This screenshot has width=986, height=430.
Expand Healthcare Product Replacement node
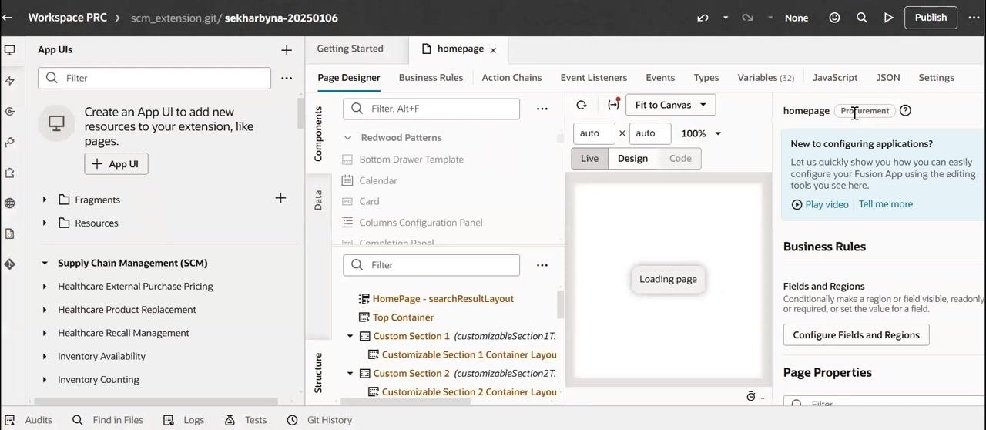click(x=45, y=310)
